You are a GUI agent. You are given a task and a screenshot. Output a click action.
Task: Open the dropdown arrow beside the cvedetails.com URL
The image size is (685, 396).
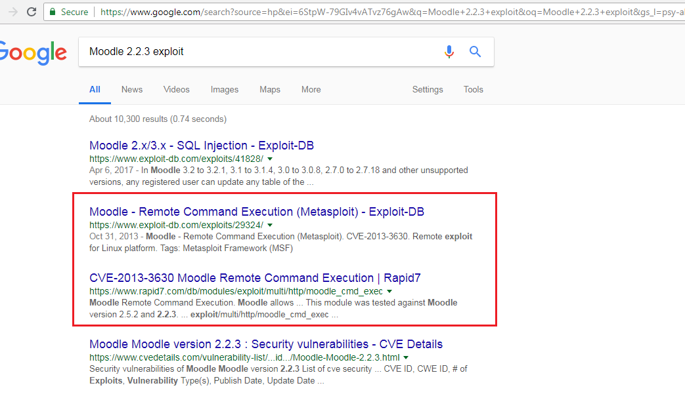click(x=406, y=358)
